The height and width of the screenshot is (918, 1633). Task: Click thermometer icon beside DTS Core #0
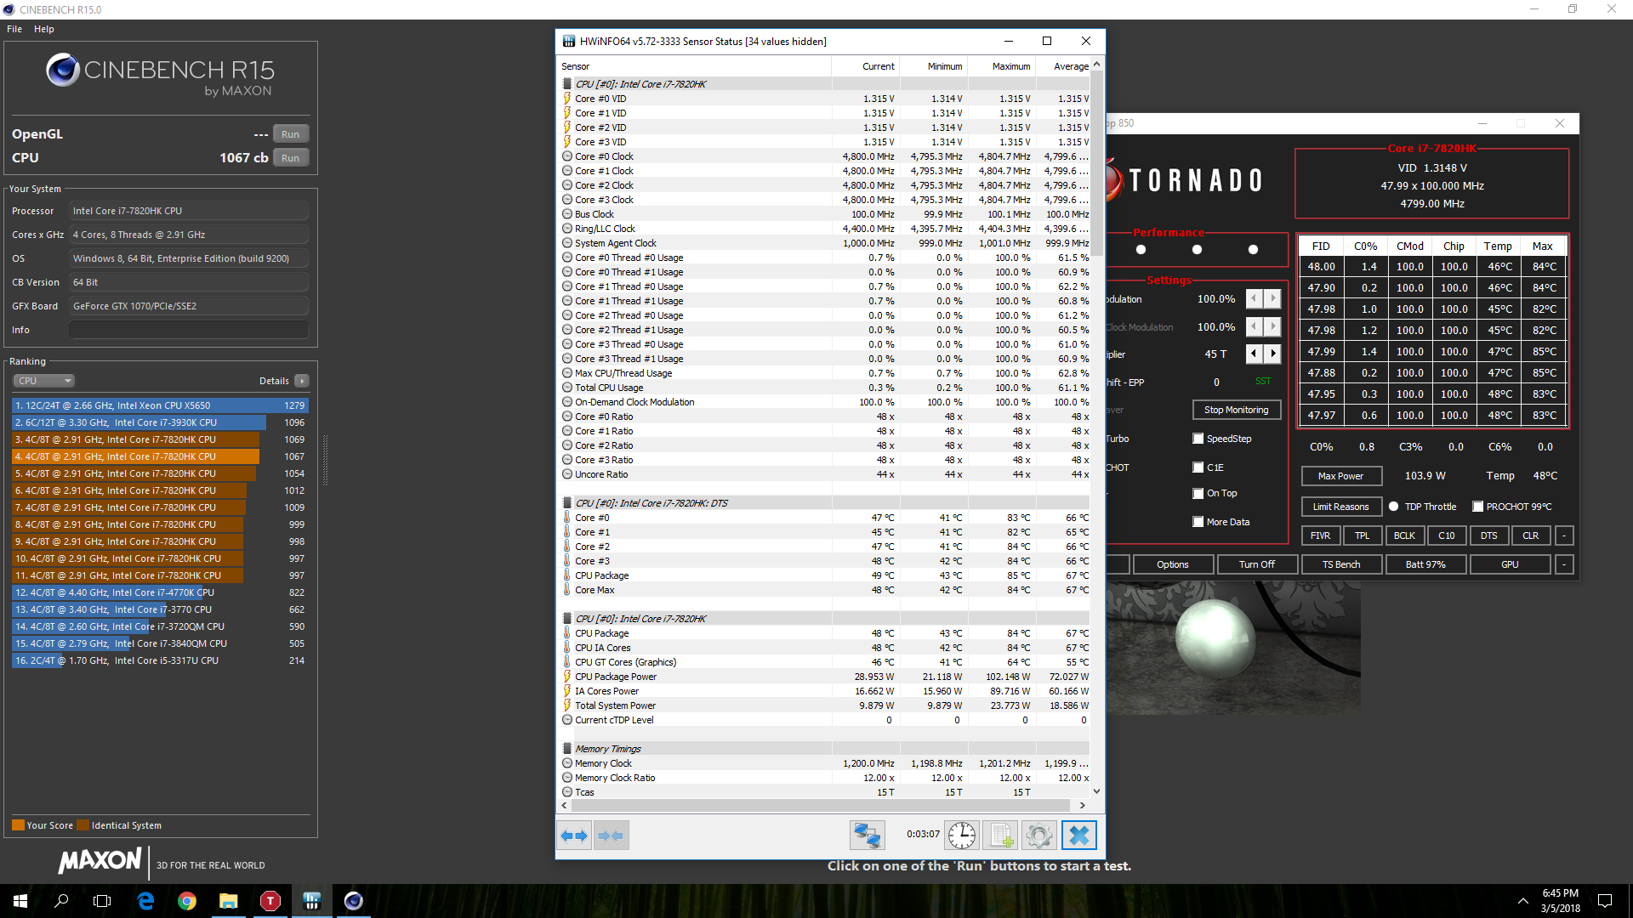click(x=567, y=518)
